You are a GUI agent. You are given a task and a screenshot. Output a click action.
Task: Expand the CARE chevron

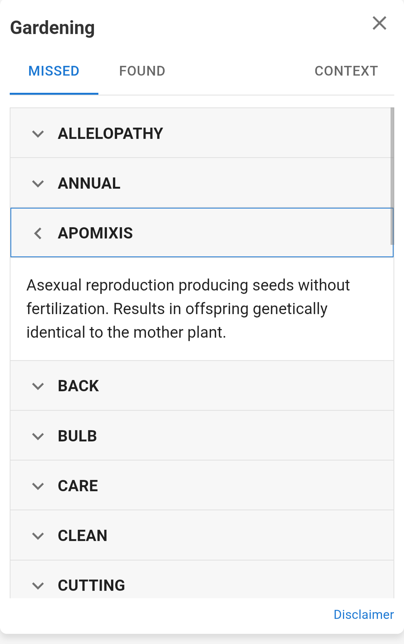tap(38, 486)
